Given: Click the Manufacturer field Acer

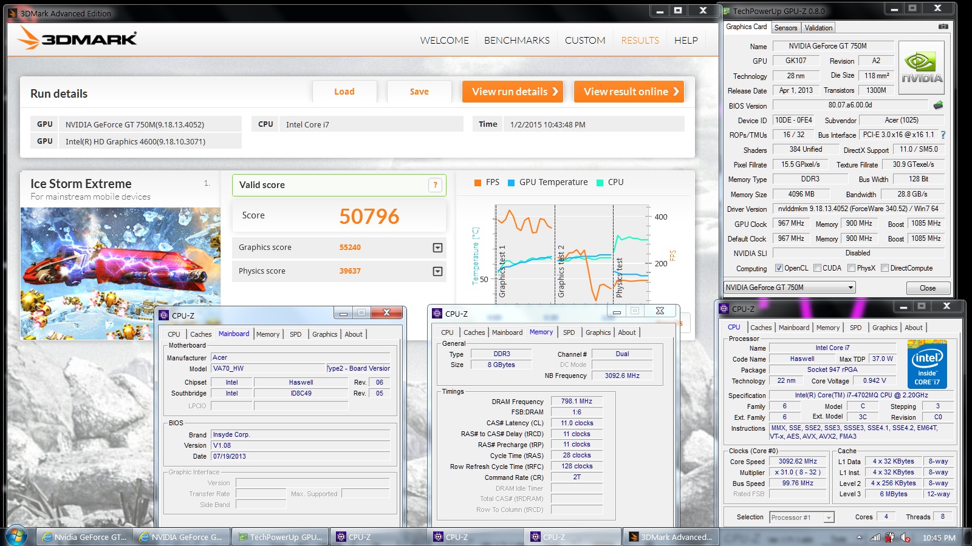Looking at the screenshot, I should click(300, 357).
